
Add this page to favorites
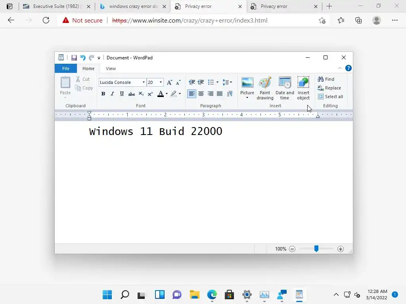(322, 21)
